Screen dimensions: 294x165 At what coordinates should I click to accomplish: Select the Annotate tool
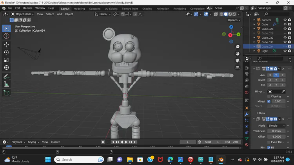pos(6,76)
